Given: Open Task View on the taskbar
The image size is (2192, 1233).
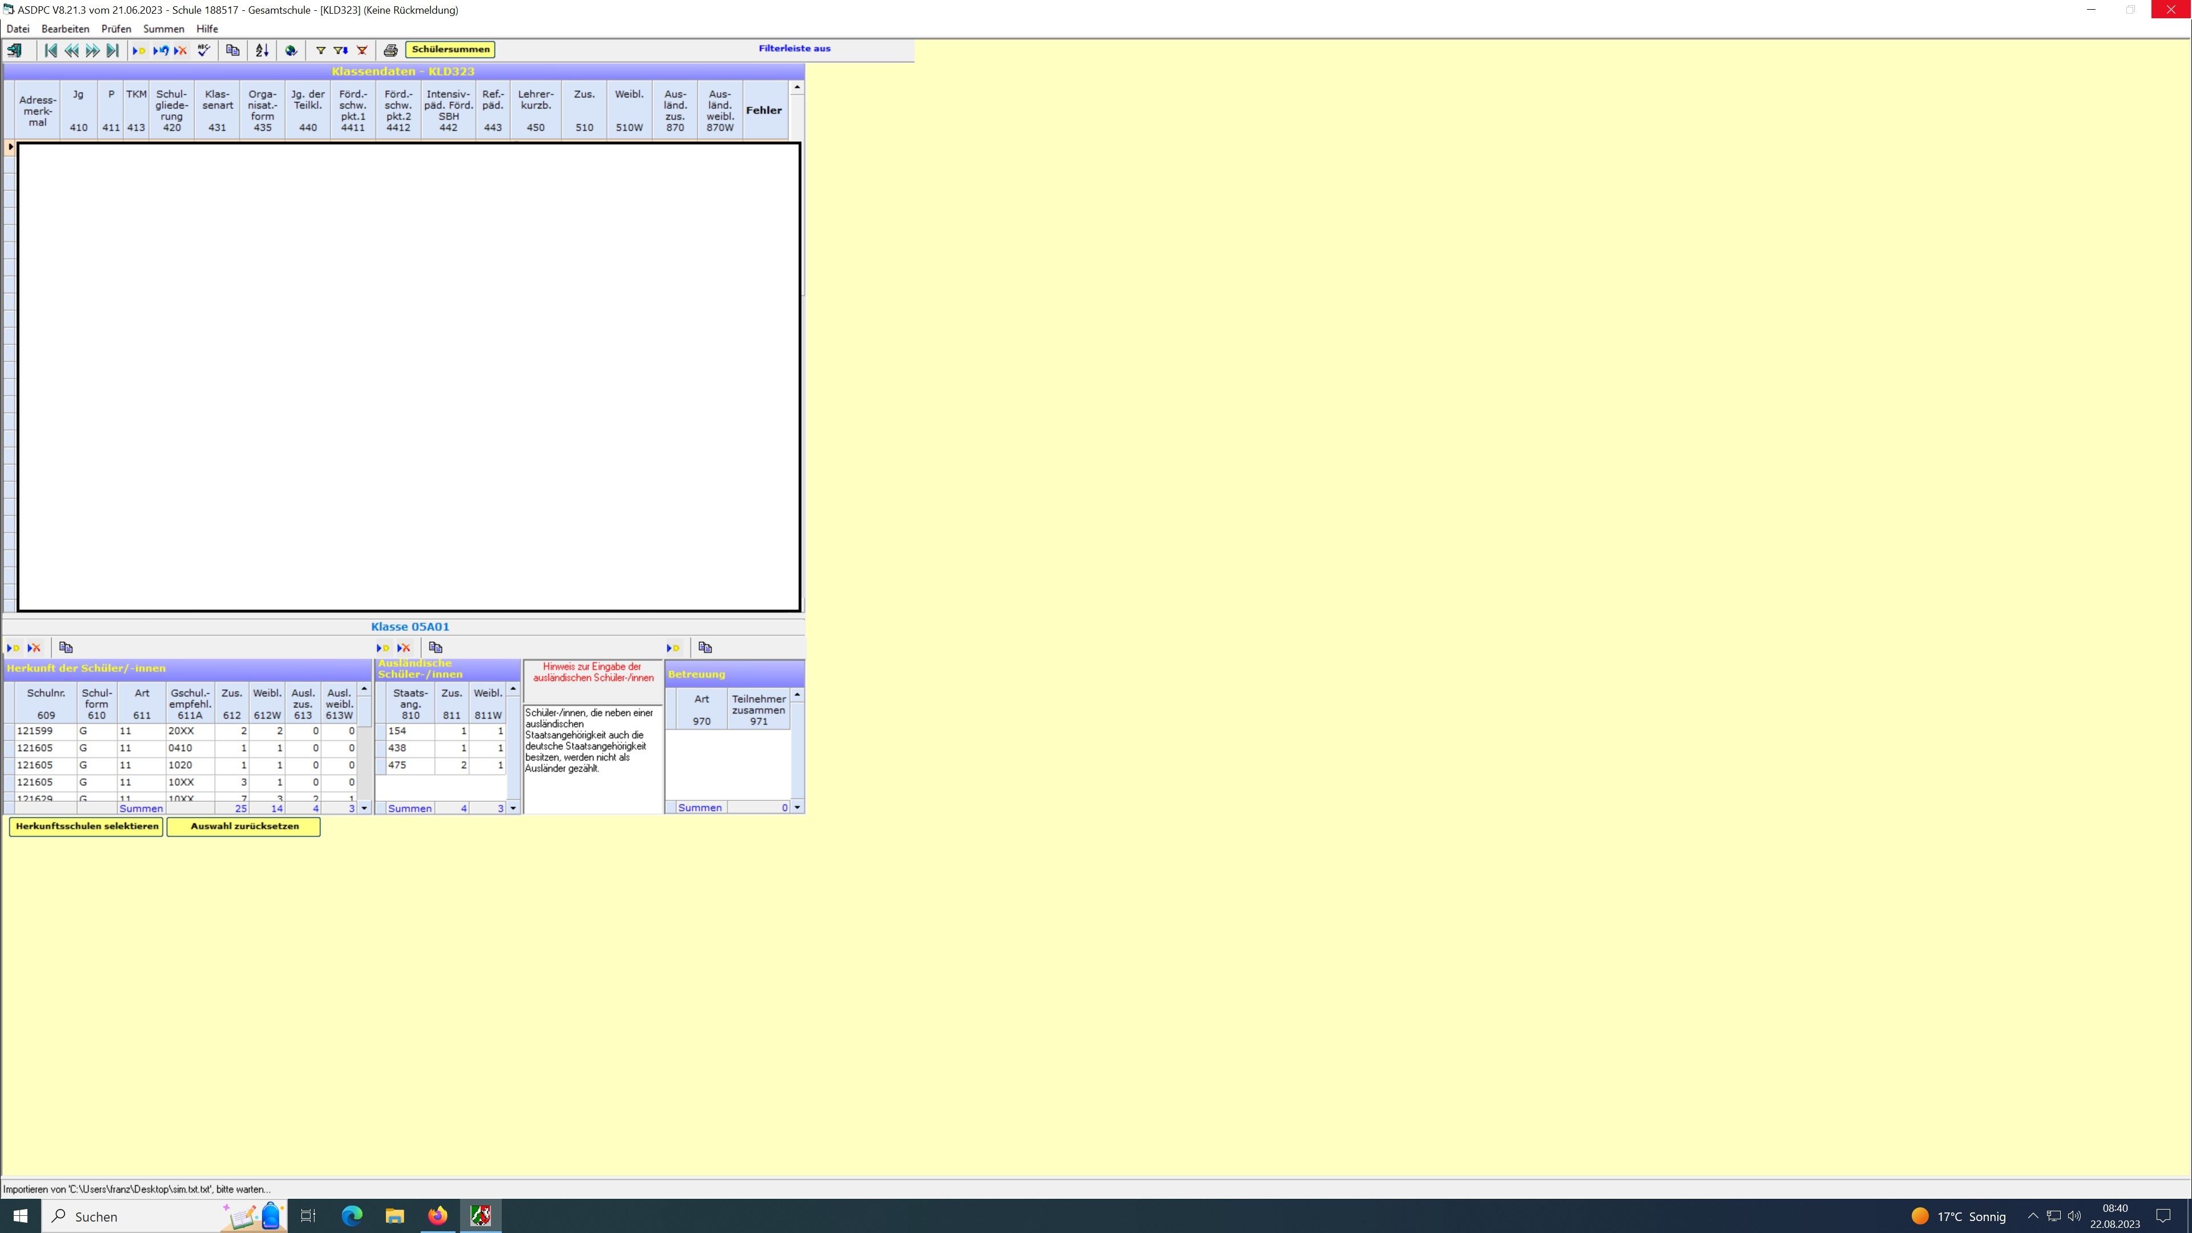Looking at the screenshot, I should pos(308,1217).
